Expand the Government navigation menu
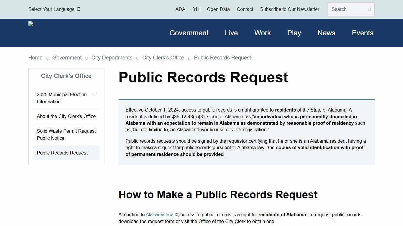403x226 pixels. click(x=189, y=33)
